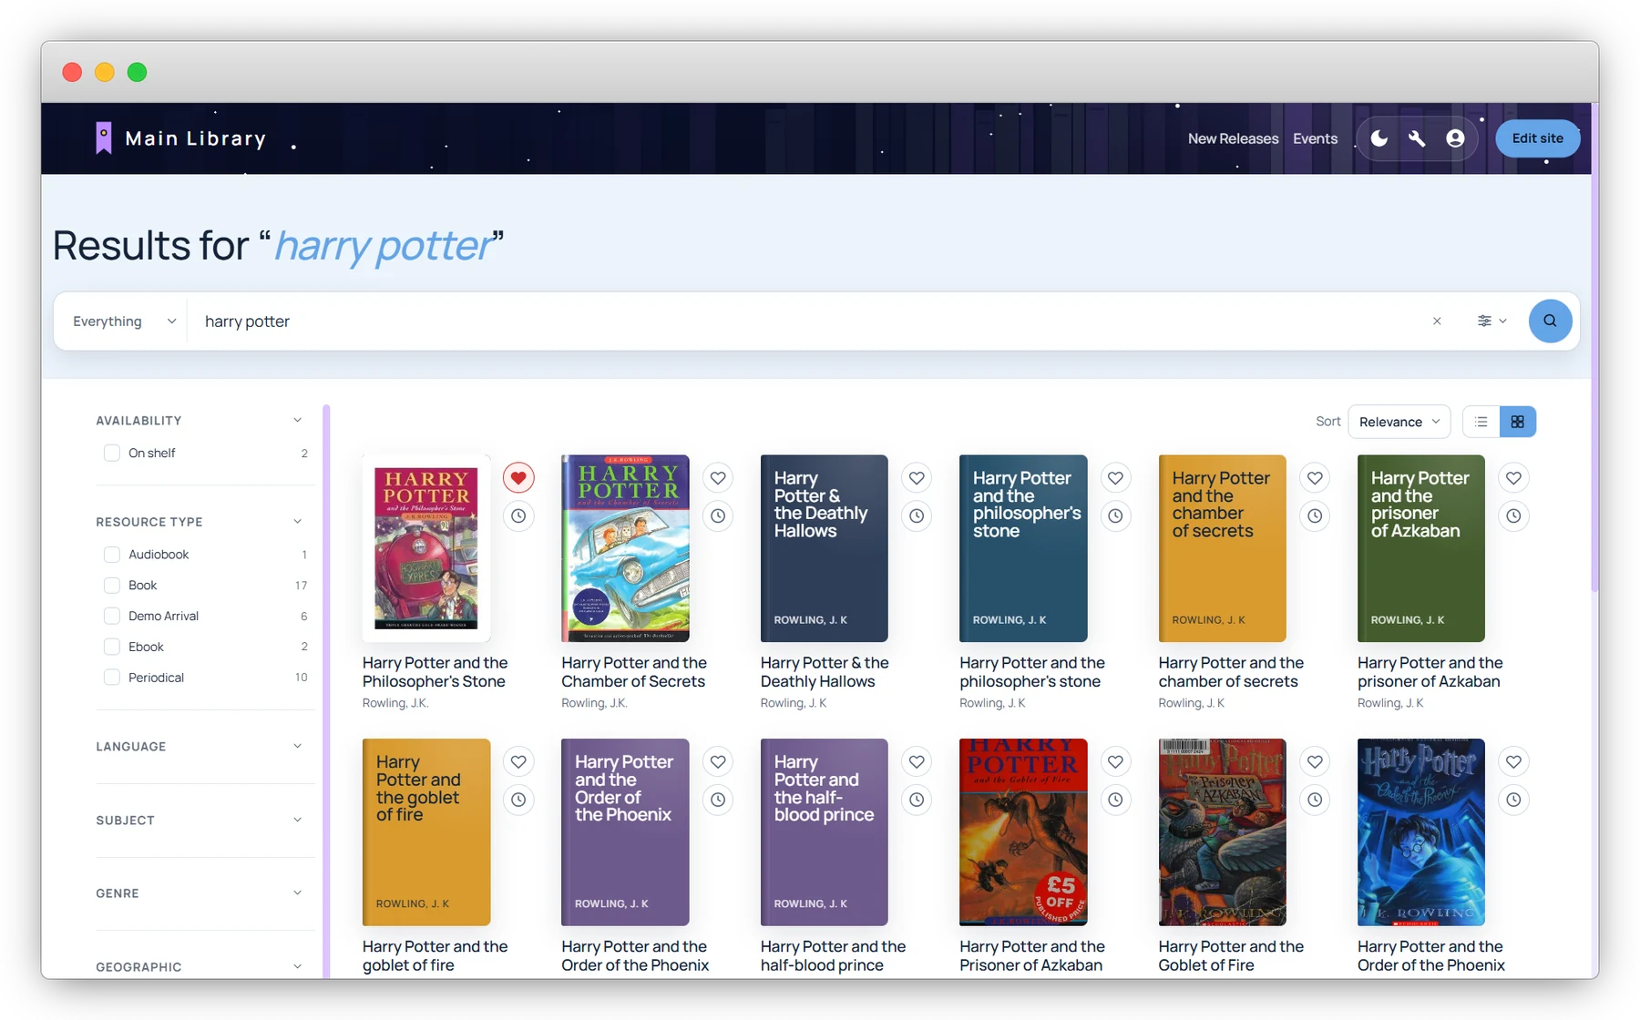Open Philosopher's Stone train cover thumbnail
Image resolution: width=1640 pixels, height=1020 pixels.
click(426, 548)
